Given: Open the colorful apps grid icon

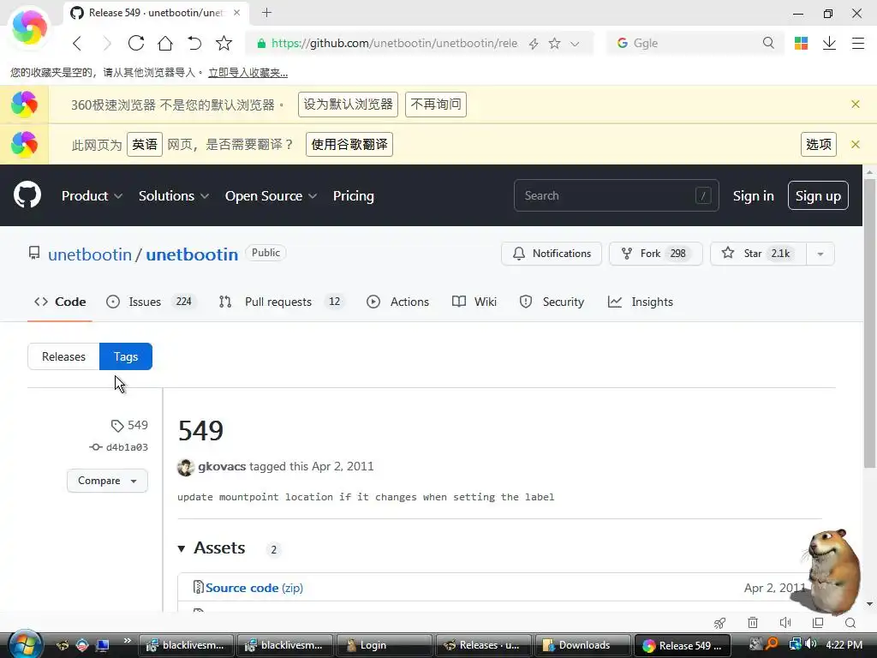Looking at the screenshot, I should tap(801, 43).
